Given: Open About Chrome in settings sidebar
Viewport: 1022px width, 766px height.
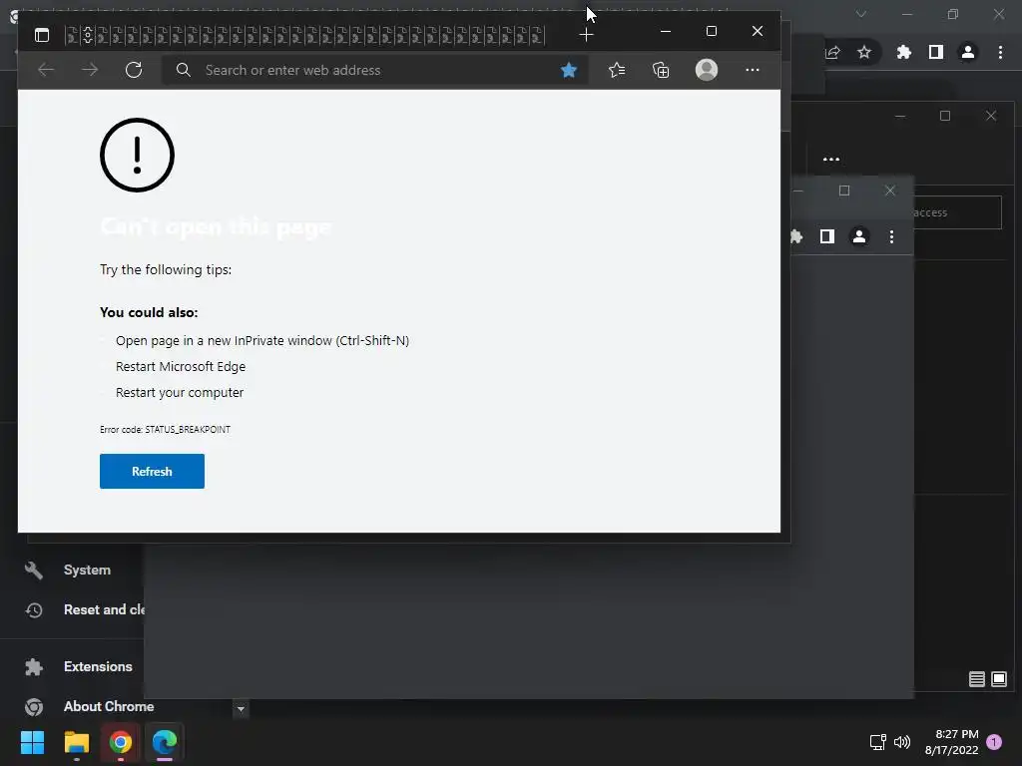Looking at the screenshot, I should click(109, 706).
